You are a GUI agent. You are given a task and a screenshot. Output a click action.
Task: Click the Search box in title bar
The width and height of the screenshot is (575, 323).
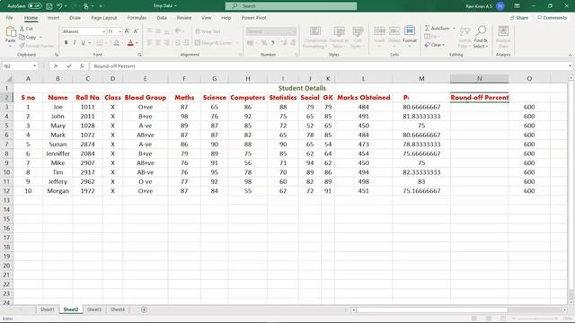point(291,6)
